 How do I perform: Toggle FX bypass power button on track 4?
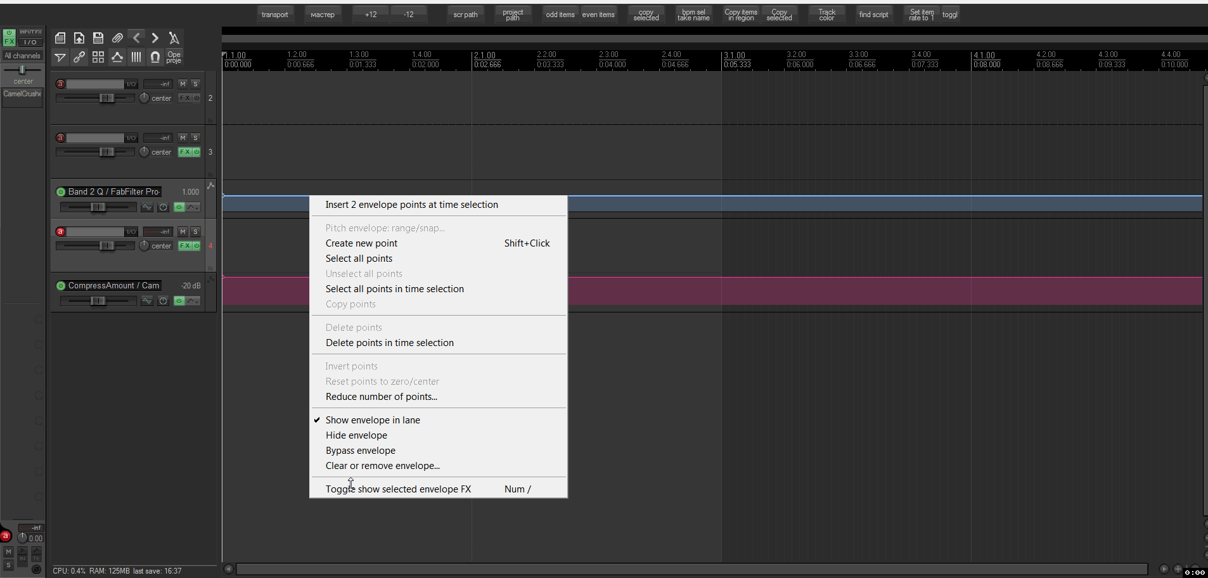click(x=196, y=246)
